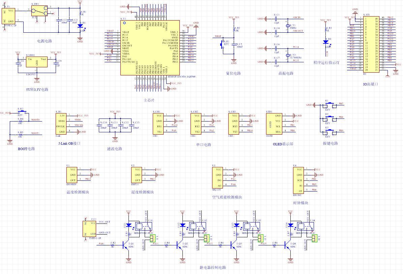Select the DHT11 humidity sensor module
Image resolution: width=403 pixels, height=274 pixels.
[137, 175]
